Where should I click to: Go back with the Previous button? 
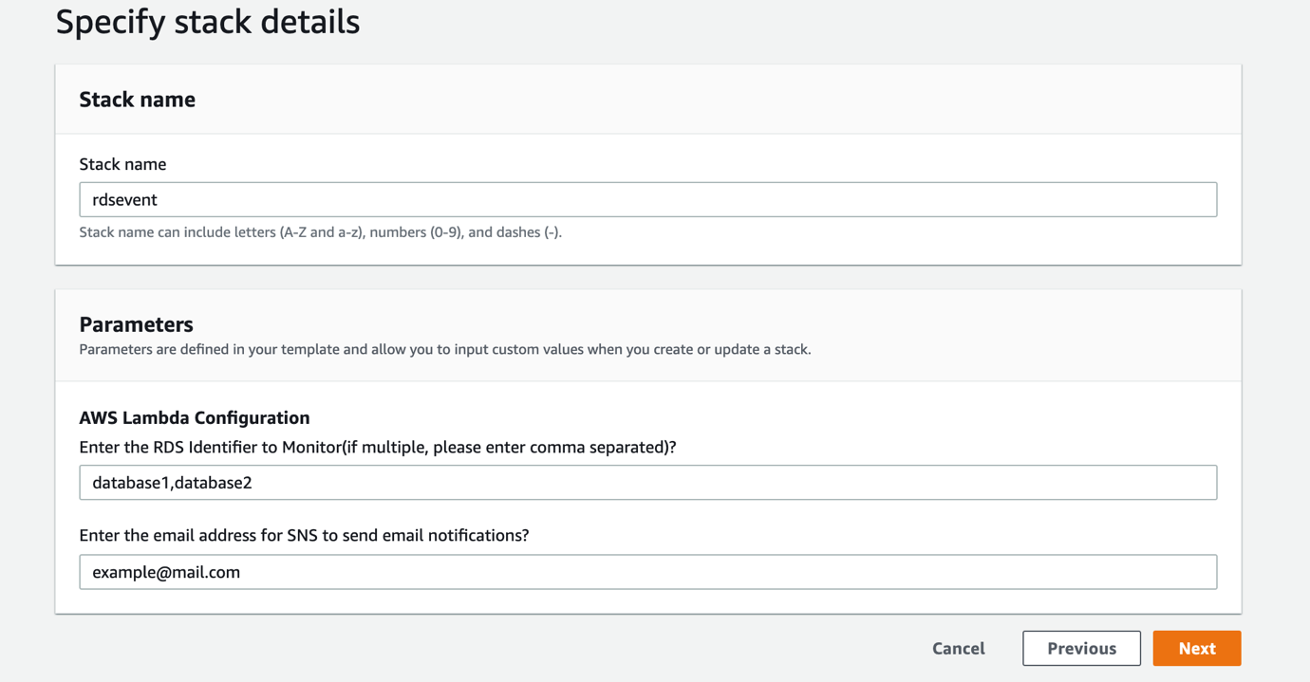coord(1081,649)
